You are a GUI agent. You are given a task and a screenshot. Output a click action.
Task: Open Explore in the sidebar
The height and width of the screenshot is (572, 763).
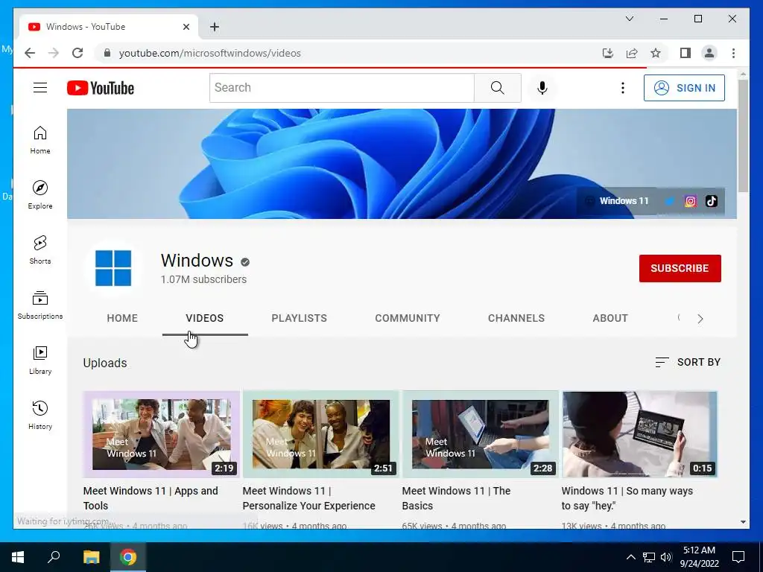tap(40, 195)
